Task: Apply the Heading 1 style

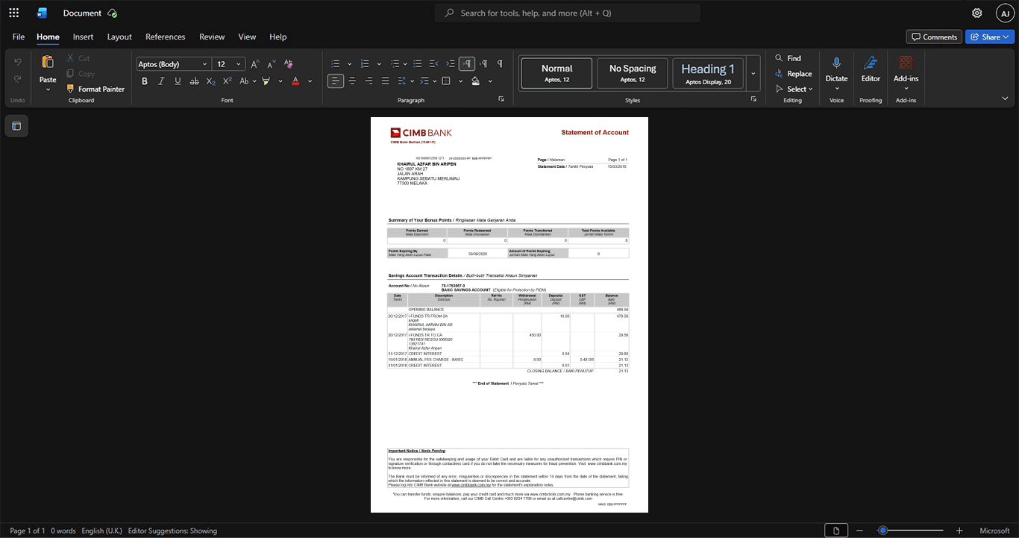Action: [x=708, y=74]
